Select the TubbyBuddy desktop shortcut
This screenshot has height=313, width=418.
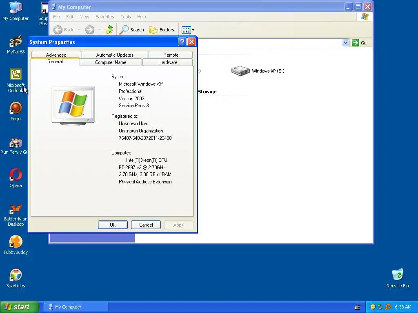pos(16,245)
